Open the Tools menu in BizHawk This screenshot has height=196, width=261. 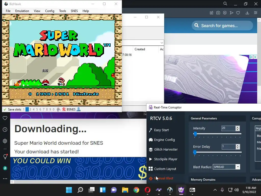[x=63, y=11]
